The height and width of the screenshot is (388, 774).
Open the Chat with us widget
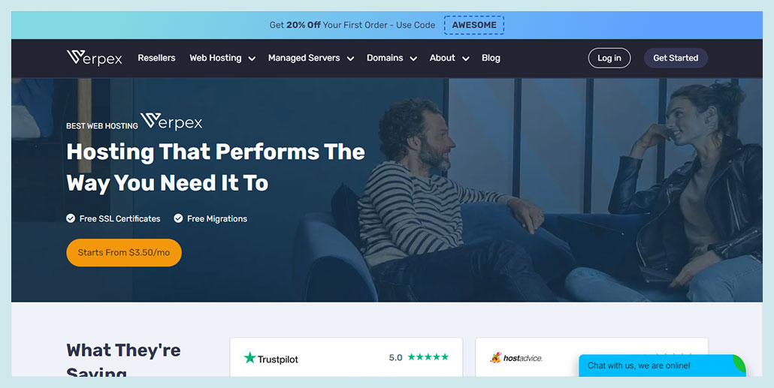pyautogui.click(x=662, y=365)
